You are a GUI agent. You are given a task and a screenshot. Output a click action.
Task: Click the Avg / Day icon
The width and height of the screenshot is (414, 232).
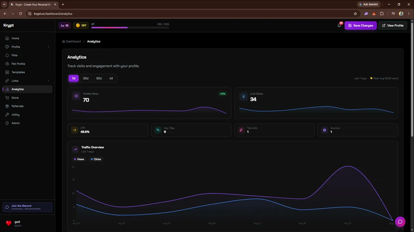(158, 130)
